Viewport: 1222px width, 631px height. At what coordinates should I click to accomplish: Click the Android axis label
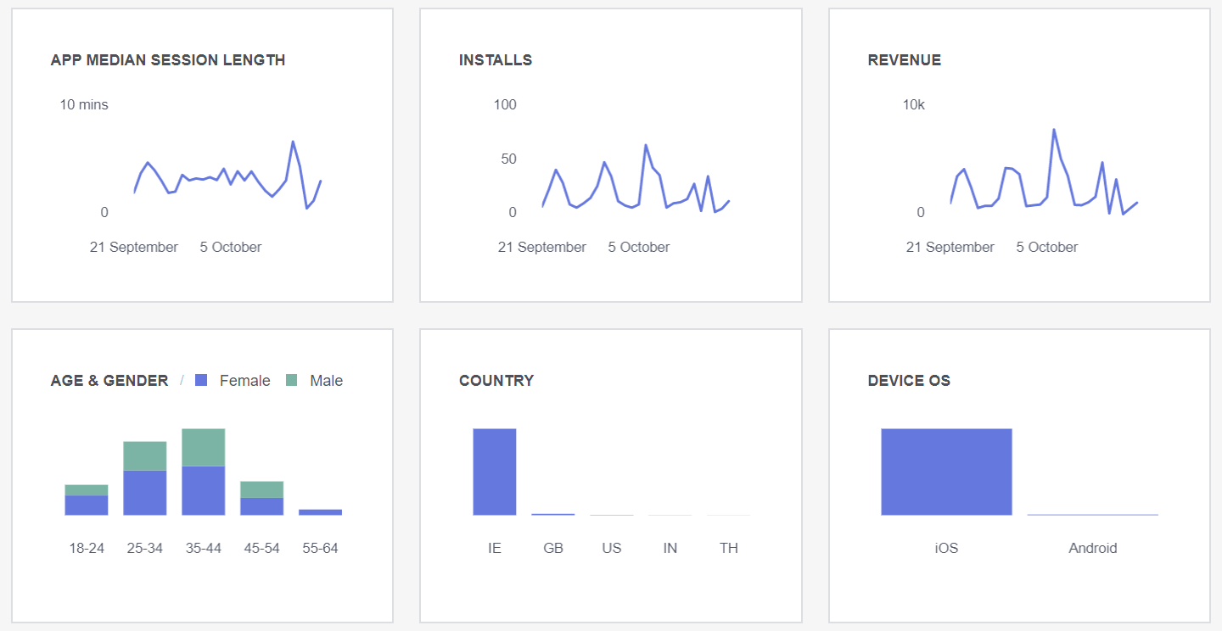(1093, 548)
